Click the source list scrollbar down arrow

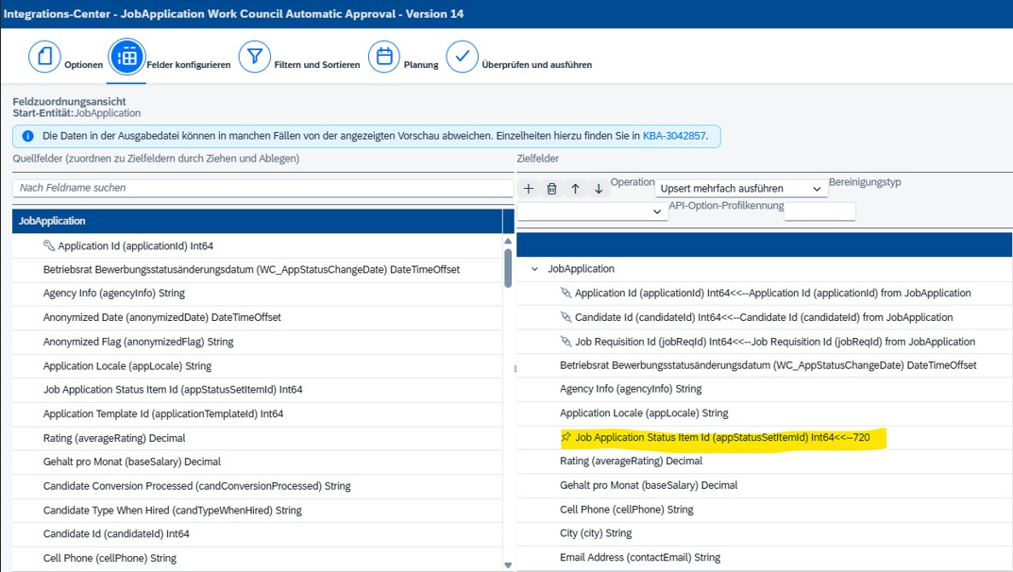click(x=508, y=564)
